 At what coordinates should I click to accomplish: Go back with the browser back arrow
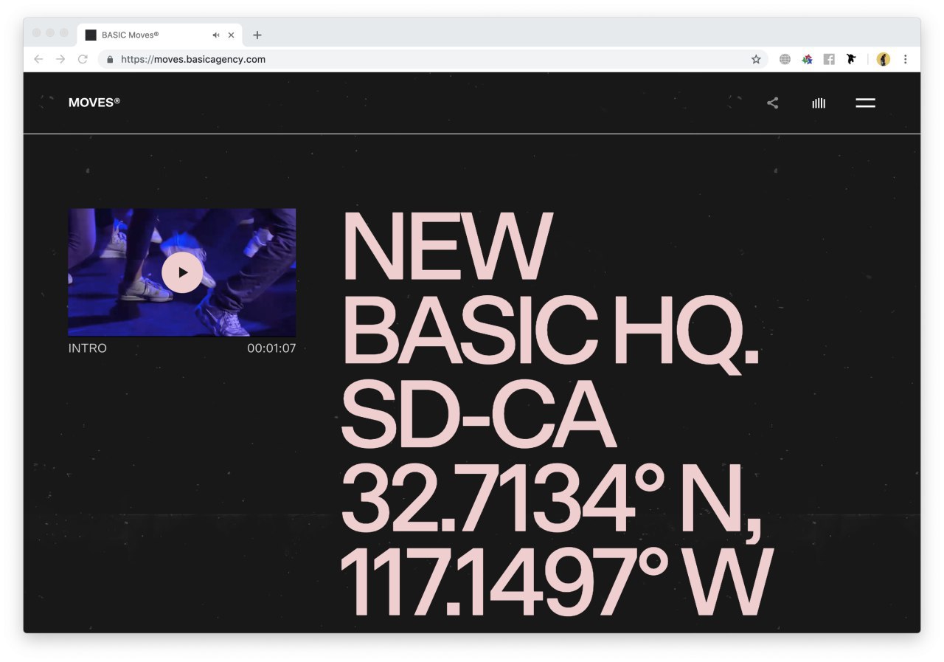(38, 59)
